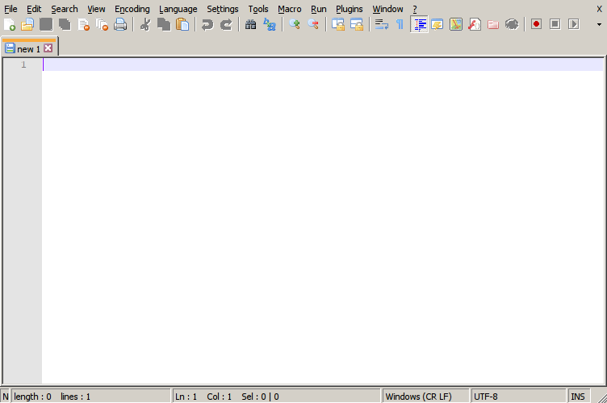Viewport: 607px width, 403px height.
Task: Start recording a macro
Action: 536,24
